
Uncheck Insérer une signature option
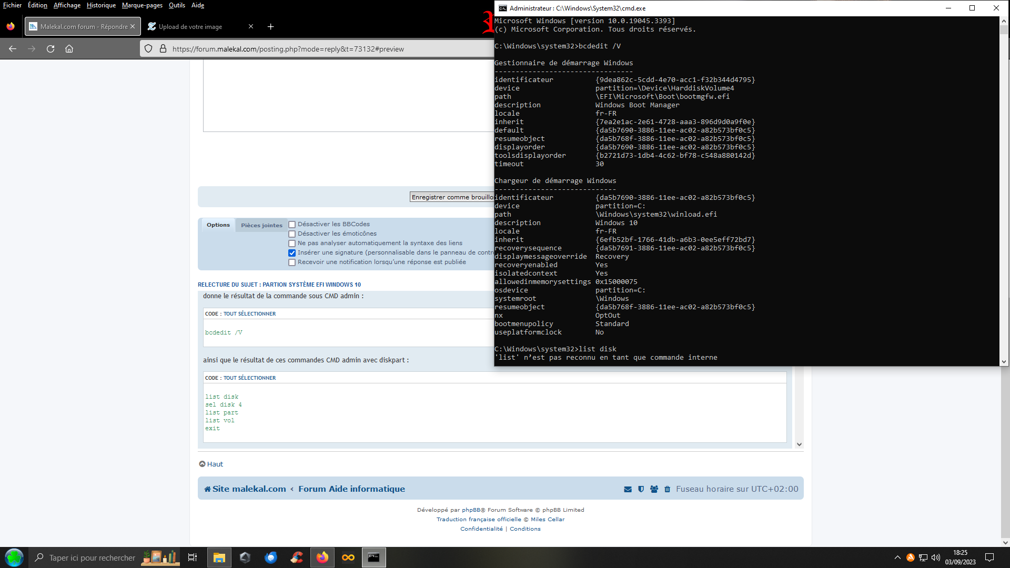point(292,253)
